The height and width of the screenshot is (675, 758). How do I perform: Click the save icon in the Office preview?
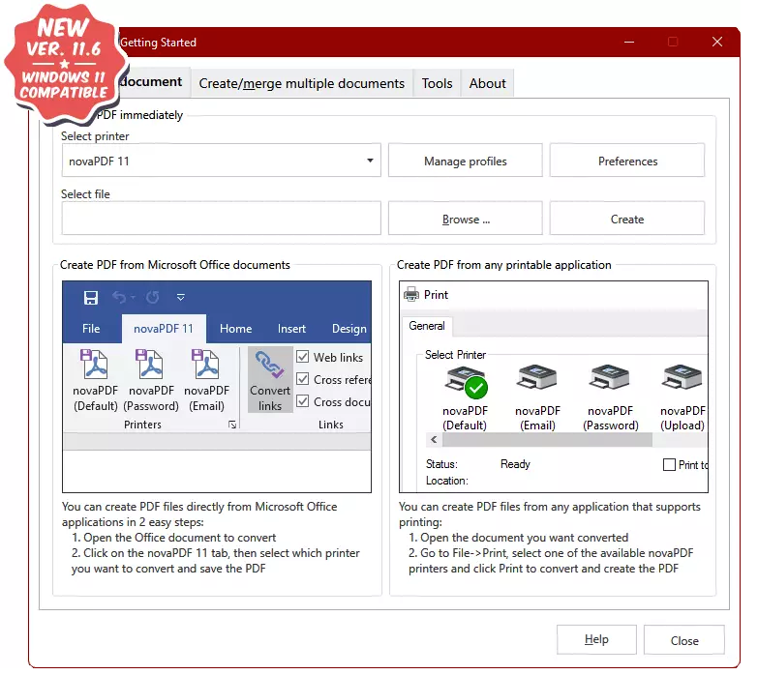(91, 298)
